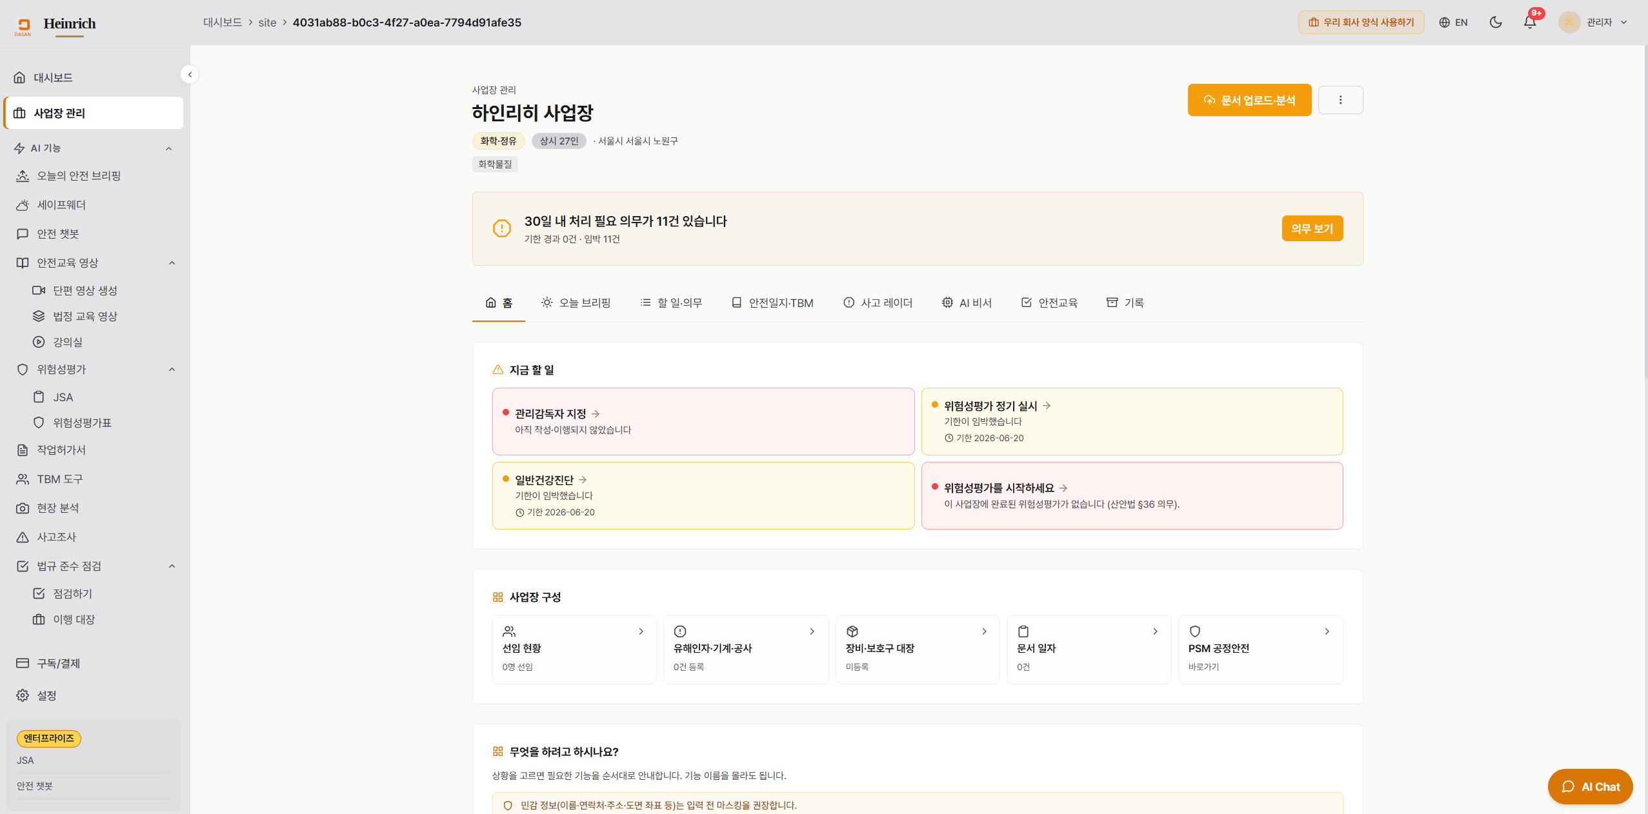The width and height of the screenshot is (1648, 814).
Task: Click the page vertical scrollbar
Action: click(x=1645, y=213)
